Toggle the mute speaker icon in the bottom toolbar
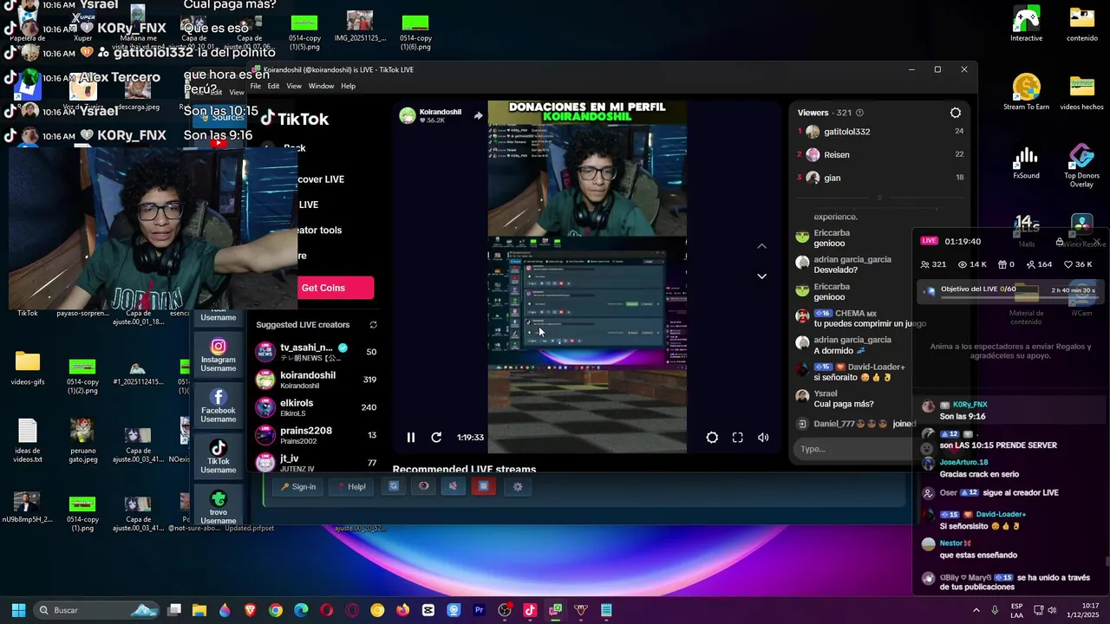The width and height of the screenshot is (1110, 624). pyautogui.click(x=453, y=487)
